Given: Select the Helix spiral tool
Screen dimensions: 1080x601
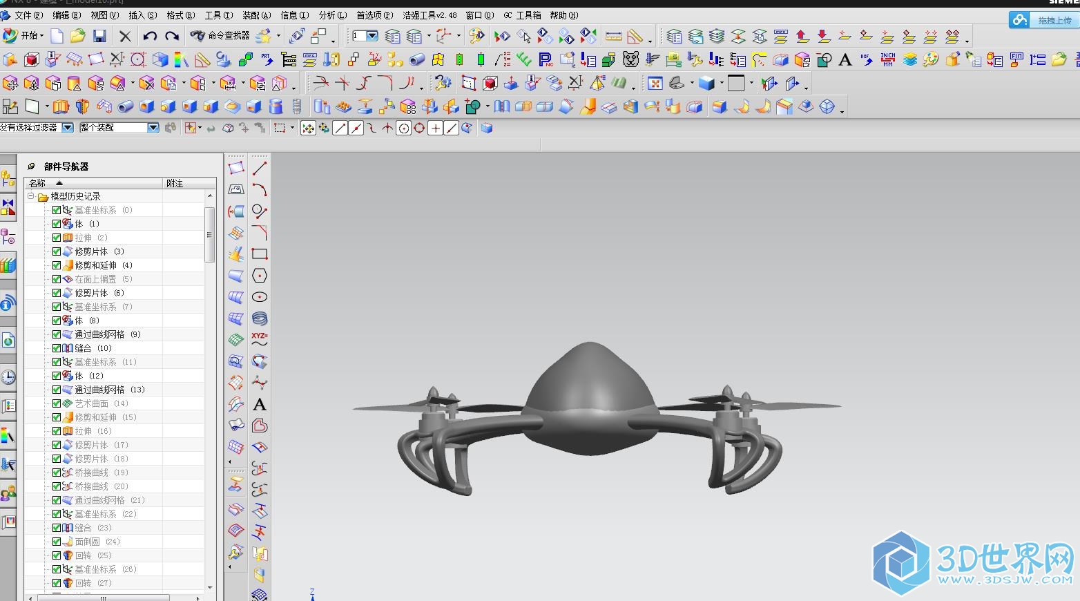Looking at the screenshot, I should pyautogui.click(x=260, y=318).
